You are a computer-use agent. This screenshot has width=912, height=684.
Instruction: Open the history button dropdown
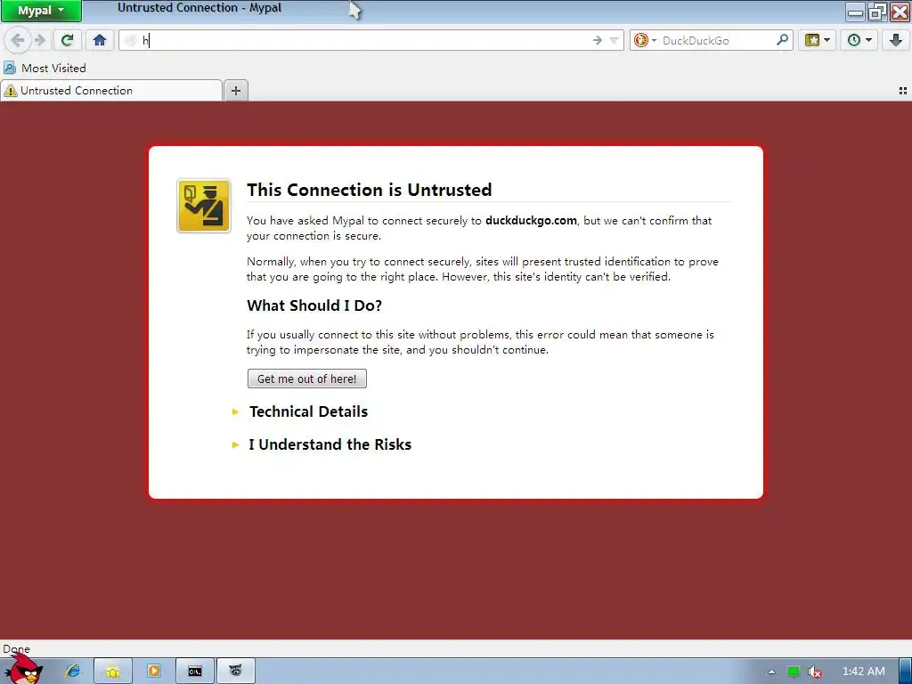(859, 40)
